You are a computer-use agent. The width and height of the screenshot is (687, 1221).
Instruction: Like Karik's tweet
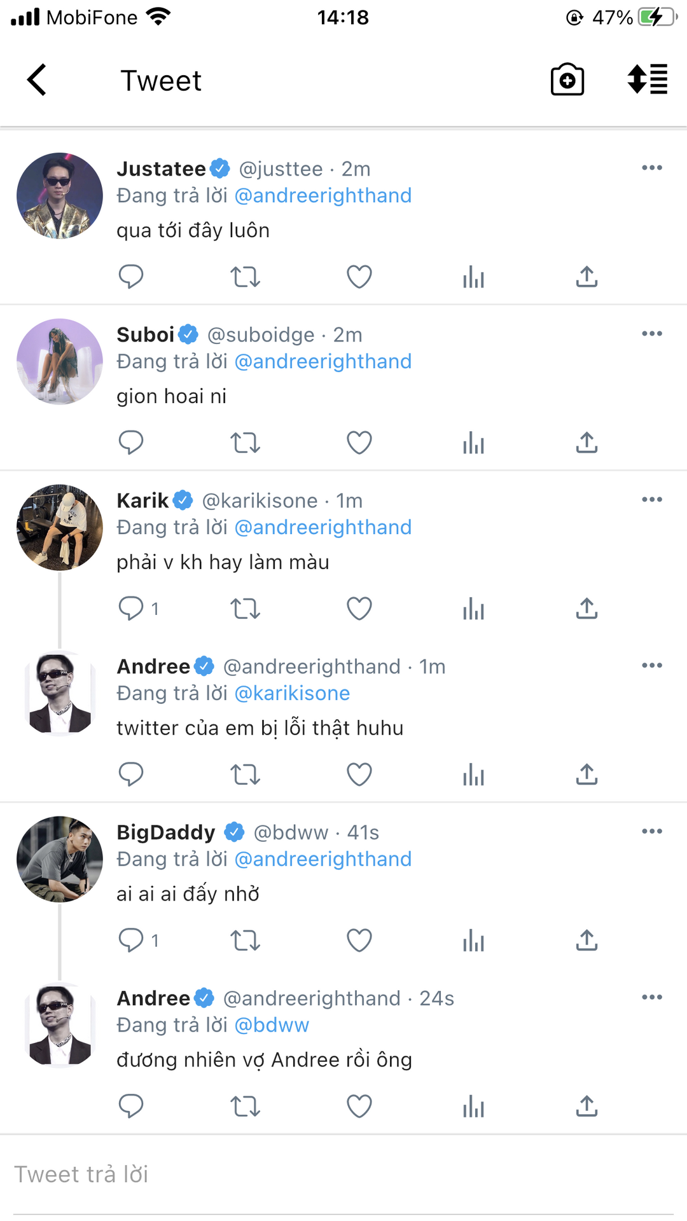click(359, 609)
